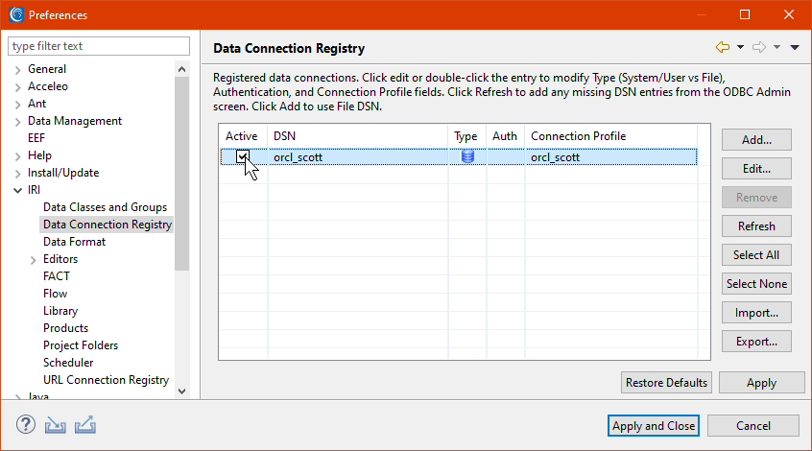Select the Library preference page
This screenshot has height=451, width=812.
(60, 311)
